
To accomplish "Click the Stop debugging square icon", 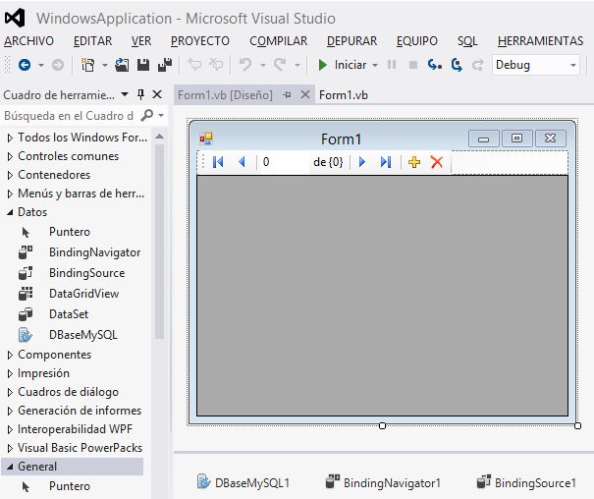I will coord(413,65).
